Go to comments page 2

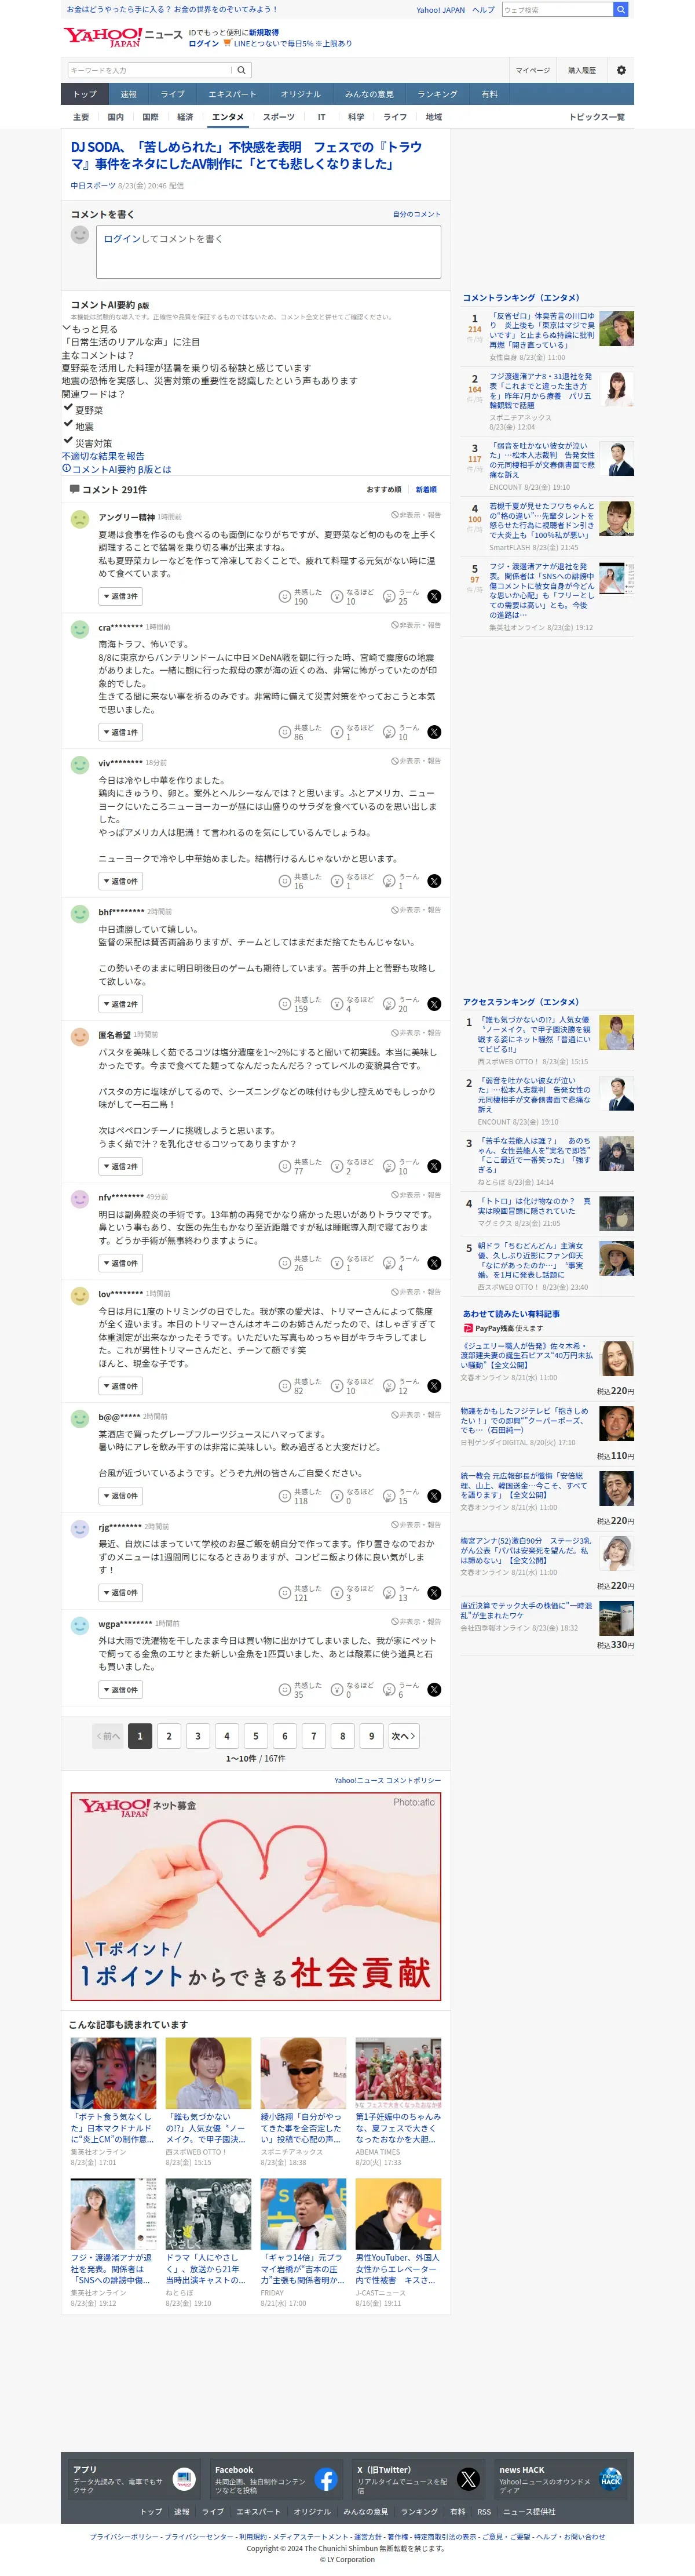pyautogui.click(x=169, y=1736)
